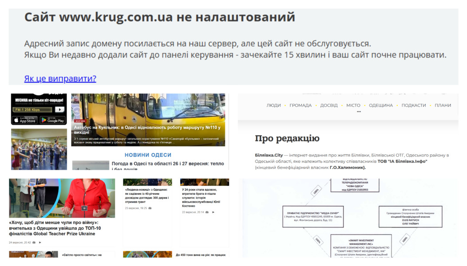Play the FM-1 256 Kbps radio stream
The height and width of the screenshot is (266, 467).
[x=59, y=110]
